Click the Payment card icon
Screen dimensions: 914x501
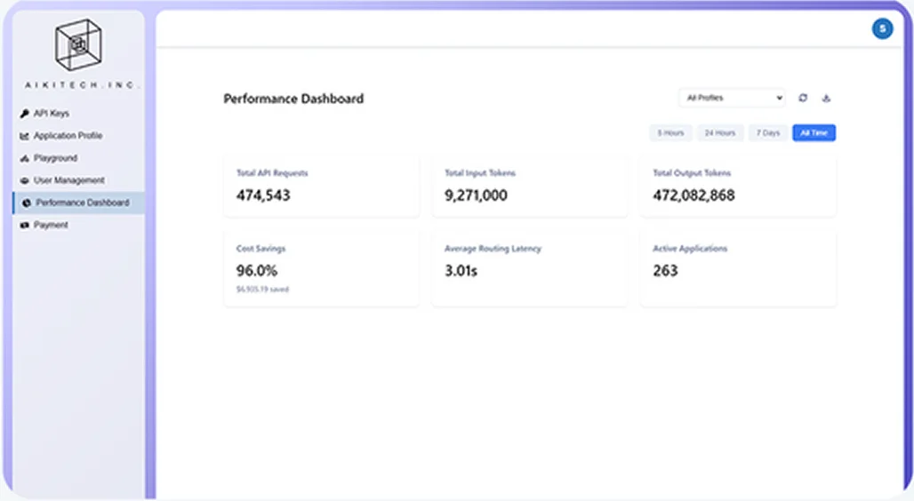pyautogui.click(x=25, y=226)
